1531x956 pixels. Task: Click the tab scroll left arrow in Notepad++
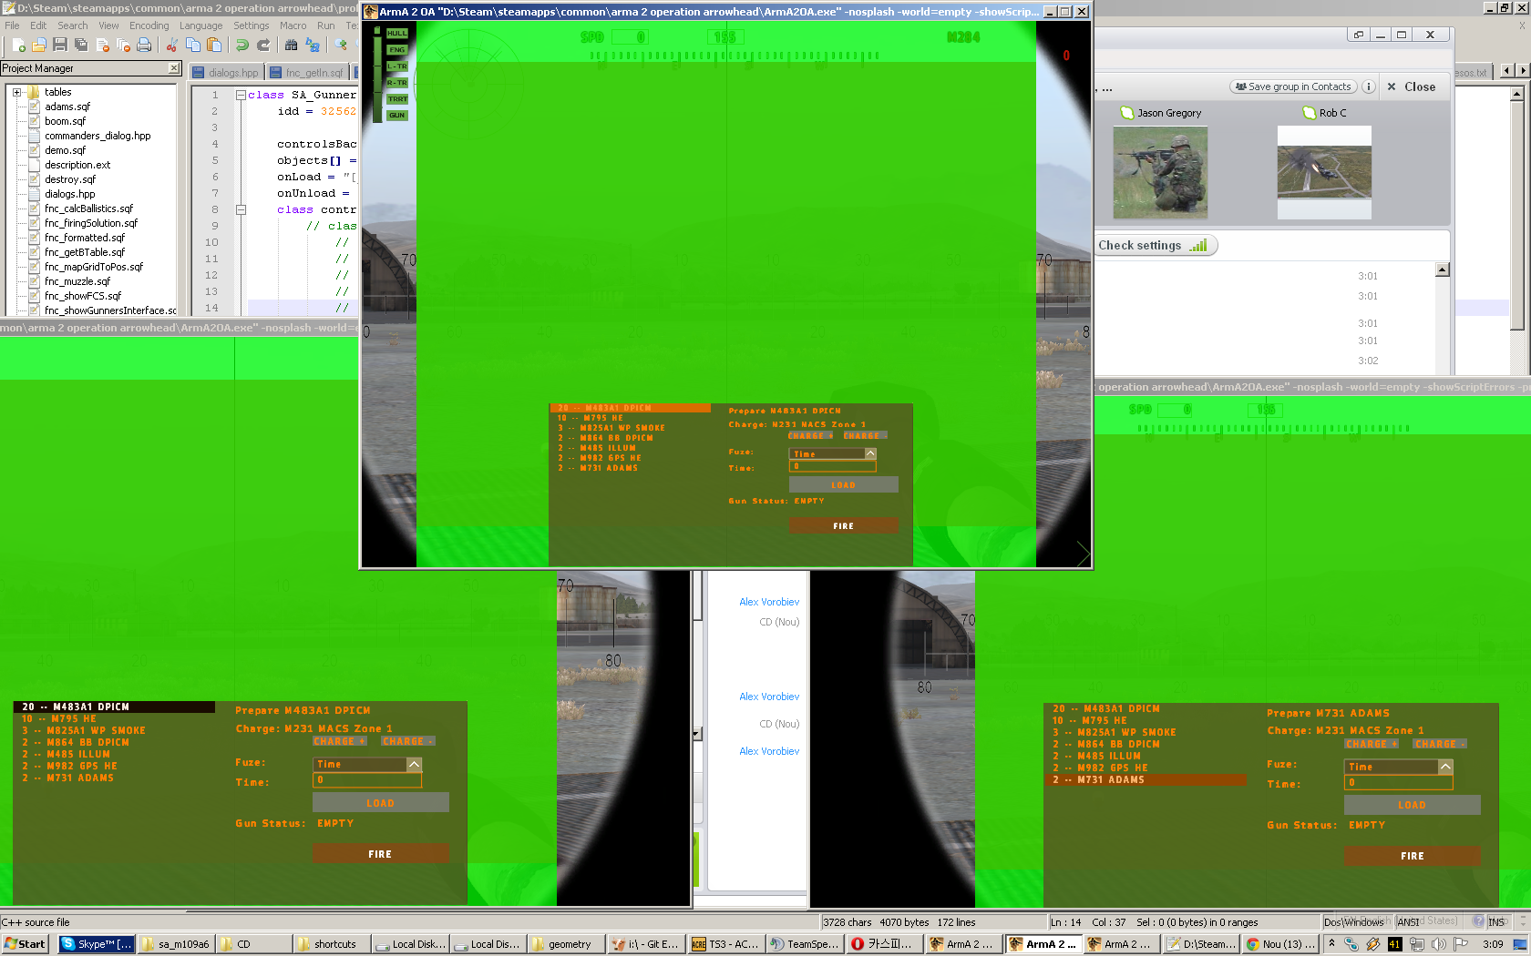point(1506,70)
